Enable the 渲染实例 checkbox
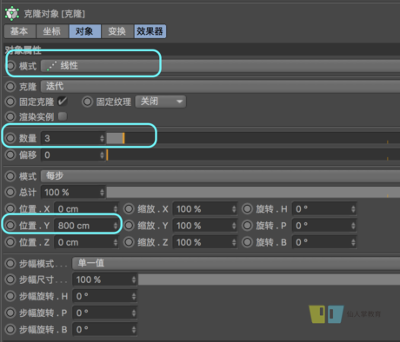Viewport: 400px width, 342px height. coord(63,116)
